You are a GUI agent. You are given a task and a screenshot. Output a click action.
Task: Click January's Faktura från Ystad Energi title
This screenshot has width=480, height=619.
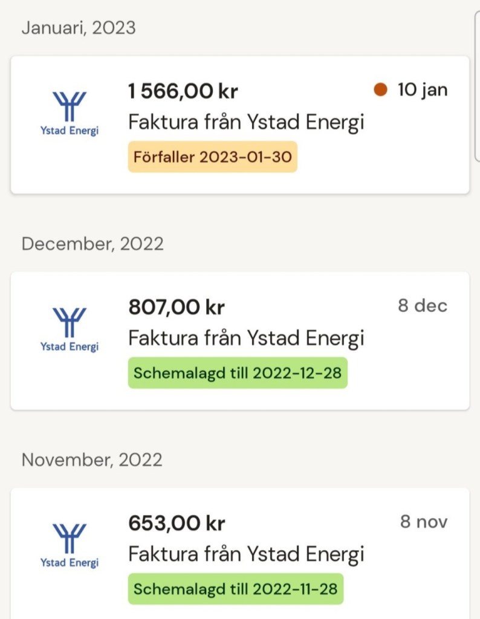[246, 122]
